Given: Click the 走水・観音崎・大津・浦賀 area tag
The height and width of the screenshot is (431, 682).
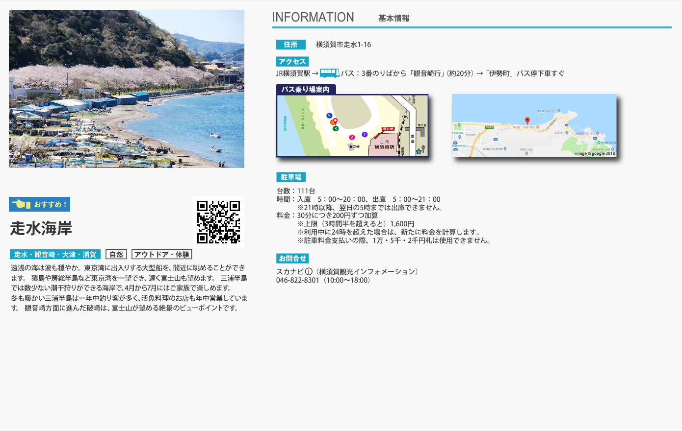Looking at the screenshot, I should [x=55, y=254].
